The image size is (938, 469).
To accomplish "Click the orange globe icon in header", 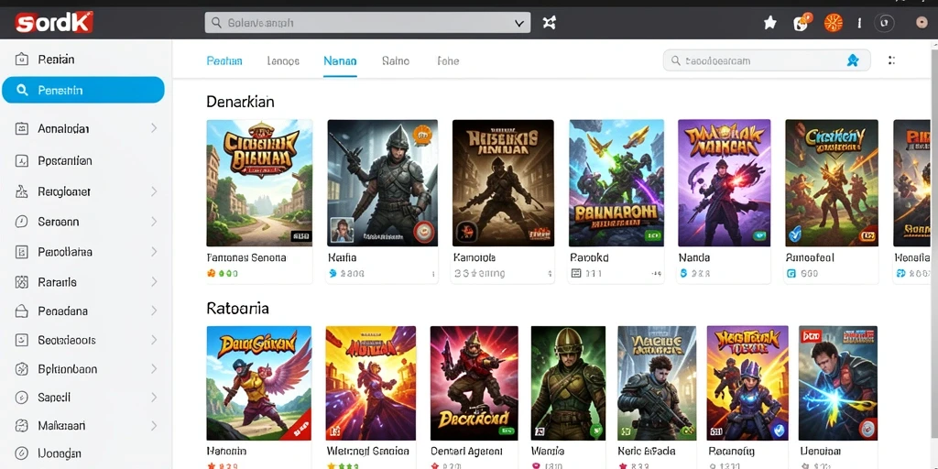I will pyautogui.click(x=834, y=23).
